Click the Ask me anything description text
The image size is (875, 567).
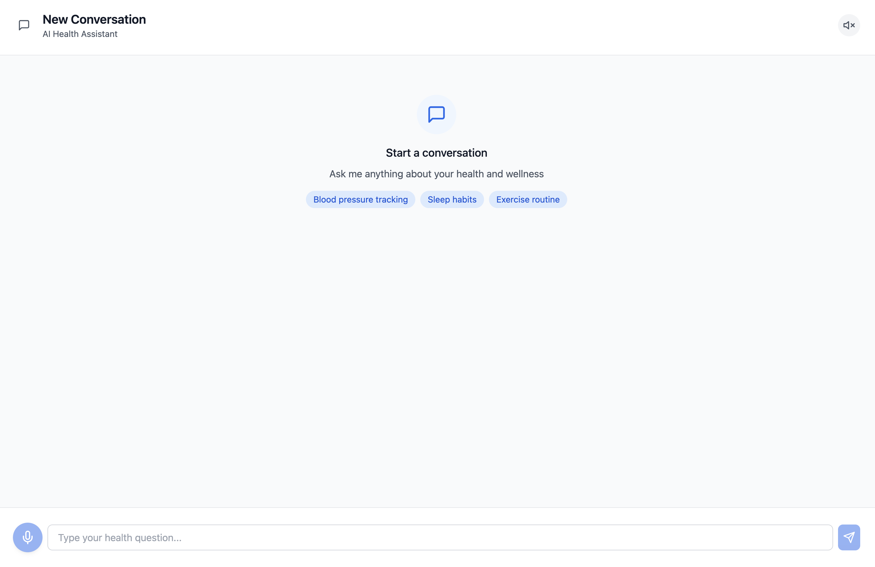(x=436, y=174)
